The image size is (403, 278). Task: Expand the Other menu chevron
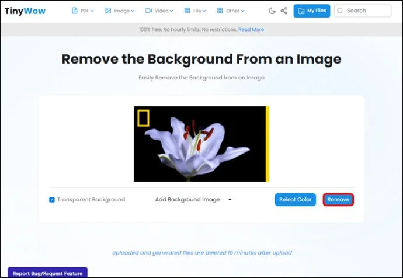pyautogui.click(x=242, y=11)
